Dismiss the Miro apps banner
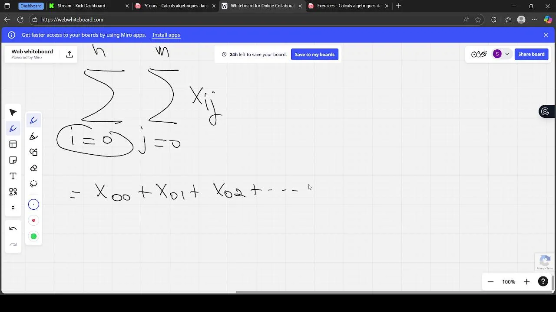This screenshot has width=556, height=312. coord(546,35)
